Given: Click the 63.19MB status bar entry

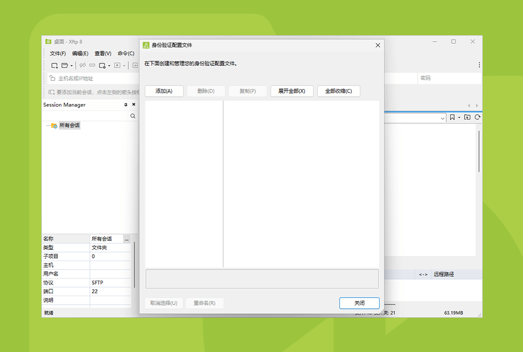Looking at the screenshot, I should 454,313.
